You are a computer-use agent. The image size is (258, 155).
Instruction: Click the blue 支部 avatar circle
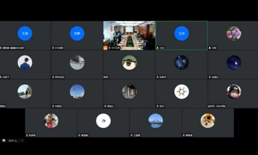click(25, 33)
